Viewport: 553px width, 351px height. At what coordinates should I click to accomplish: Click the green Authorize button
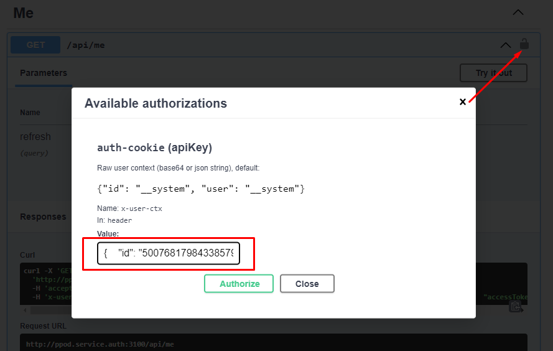(239, 284)
